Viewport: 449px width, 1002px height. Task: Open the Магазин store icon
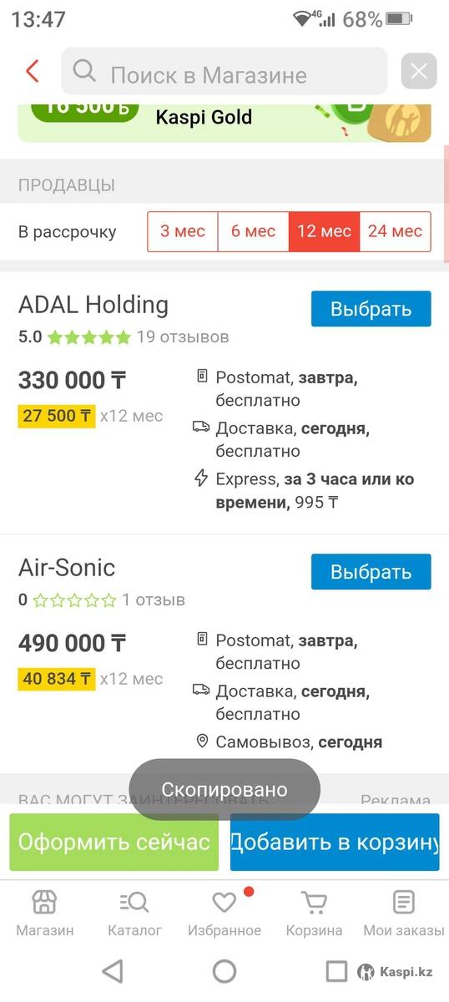tap(44, 902)
